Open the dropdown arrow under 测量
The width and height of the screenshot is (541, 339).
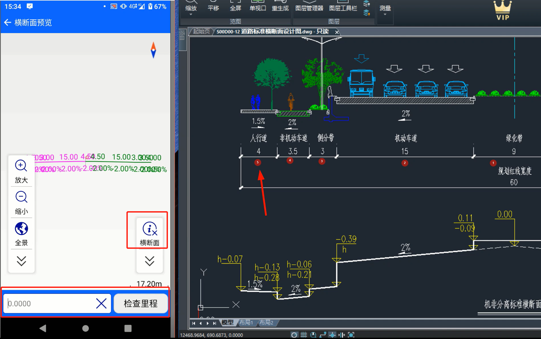(385, 15)
